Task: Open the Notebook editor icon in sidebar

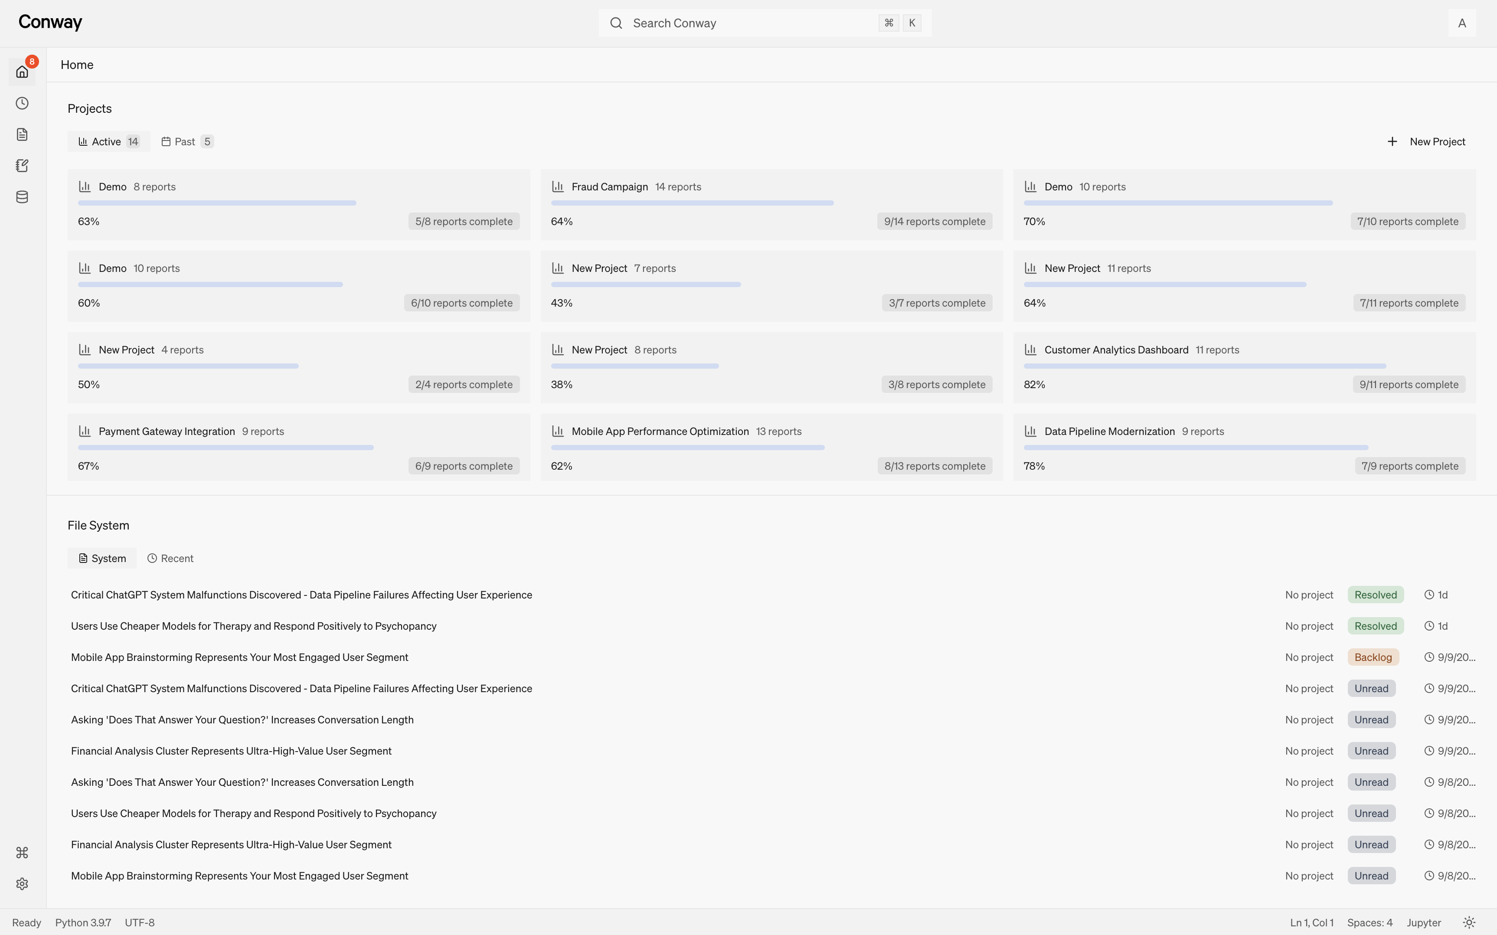Action: click(x=22, y=165)
